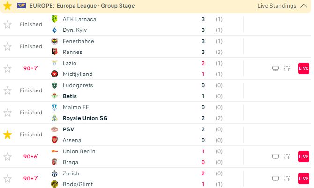
Task: Click the lineup shirt icon for Lazio match
Action: (287, 68)
